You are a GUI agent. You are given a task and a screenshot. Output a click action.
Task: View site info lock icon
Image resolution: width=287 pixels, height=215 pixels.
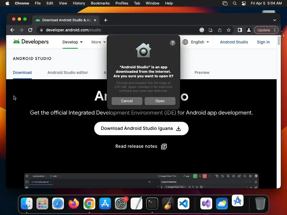coord(41,30)
